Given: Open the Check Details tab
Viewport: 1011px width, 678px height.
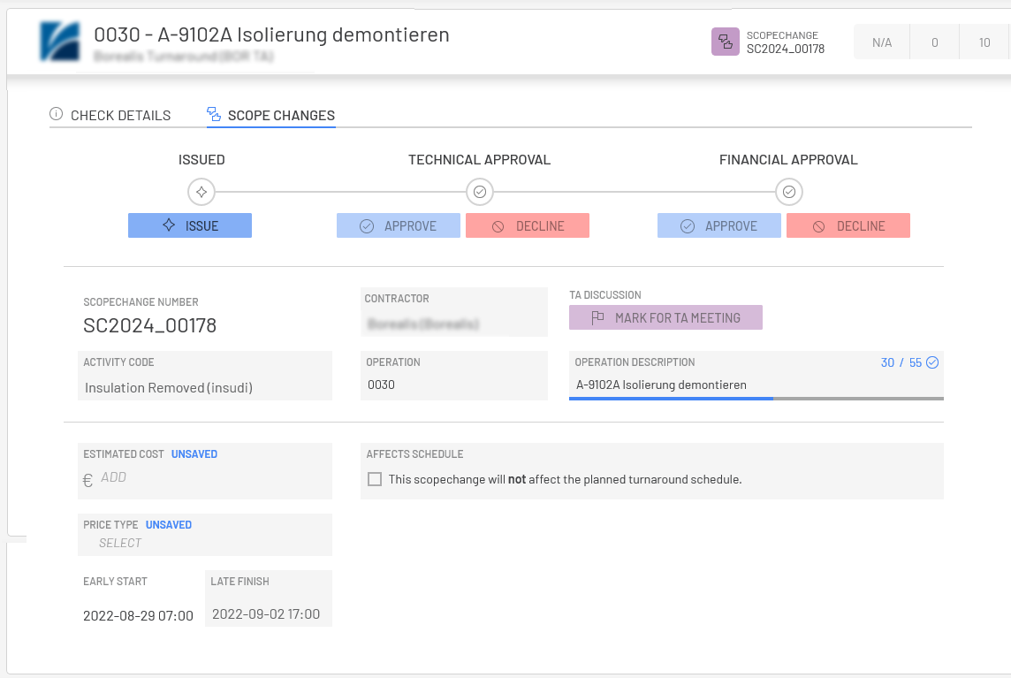Looking at the screenshot, I should pyautogui.click(x=110, y=115).
